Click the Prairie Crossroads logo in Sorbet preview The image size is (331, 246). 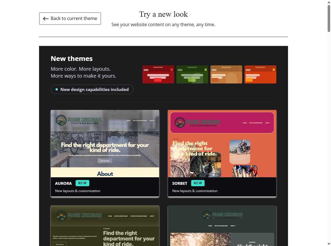[x=198, y=122]
